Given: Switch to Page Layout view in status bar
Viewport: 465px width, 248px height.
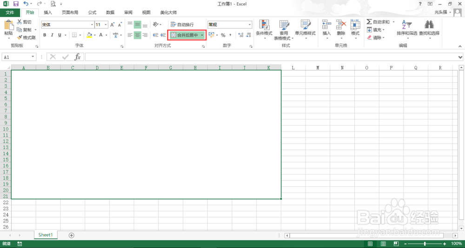Looking at the screenshot, I should pos(383,244).
